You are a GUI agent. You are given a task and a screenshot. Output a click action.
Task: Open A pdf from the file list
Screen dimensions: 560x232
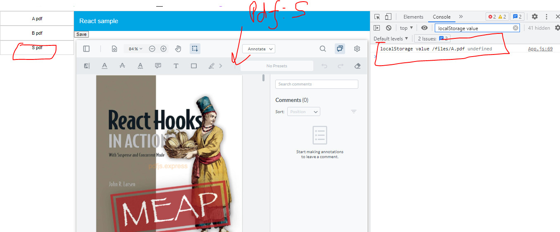[37, 19]
